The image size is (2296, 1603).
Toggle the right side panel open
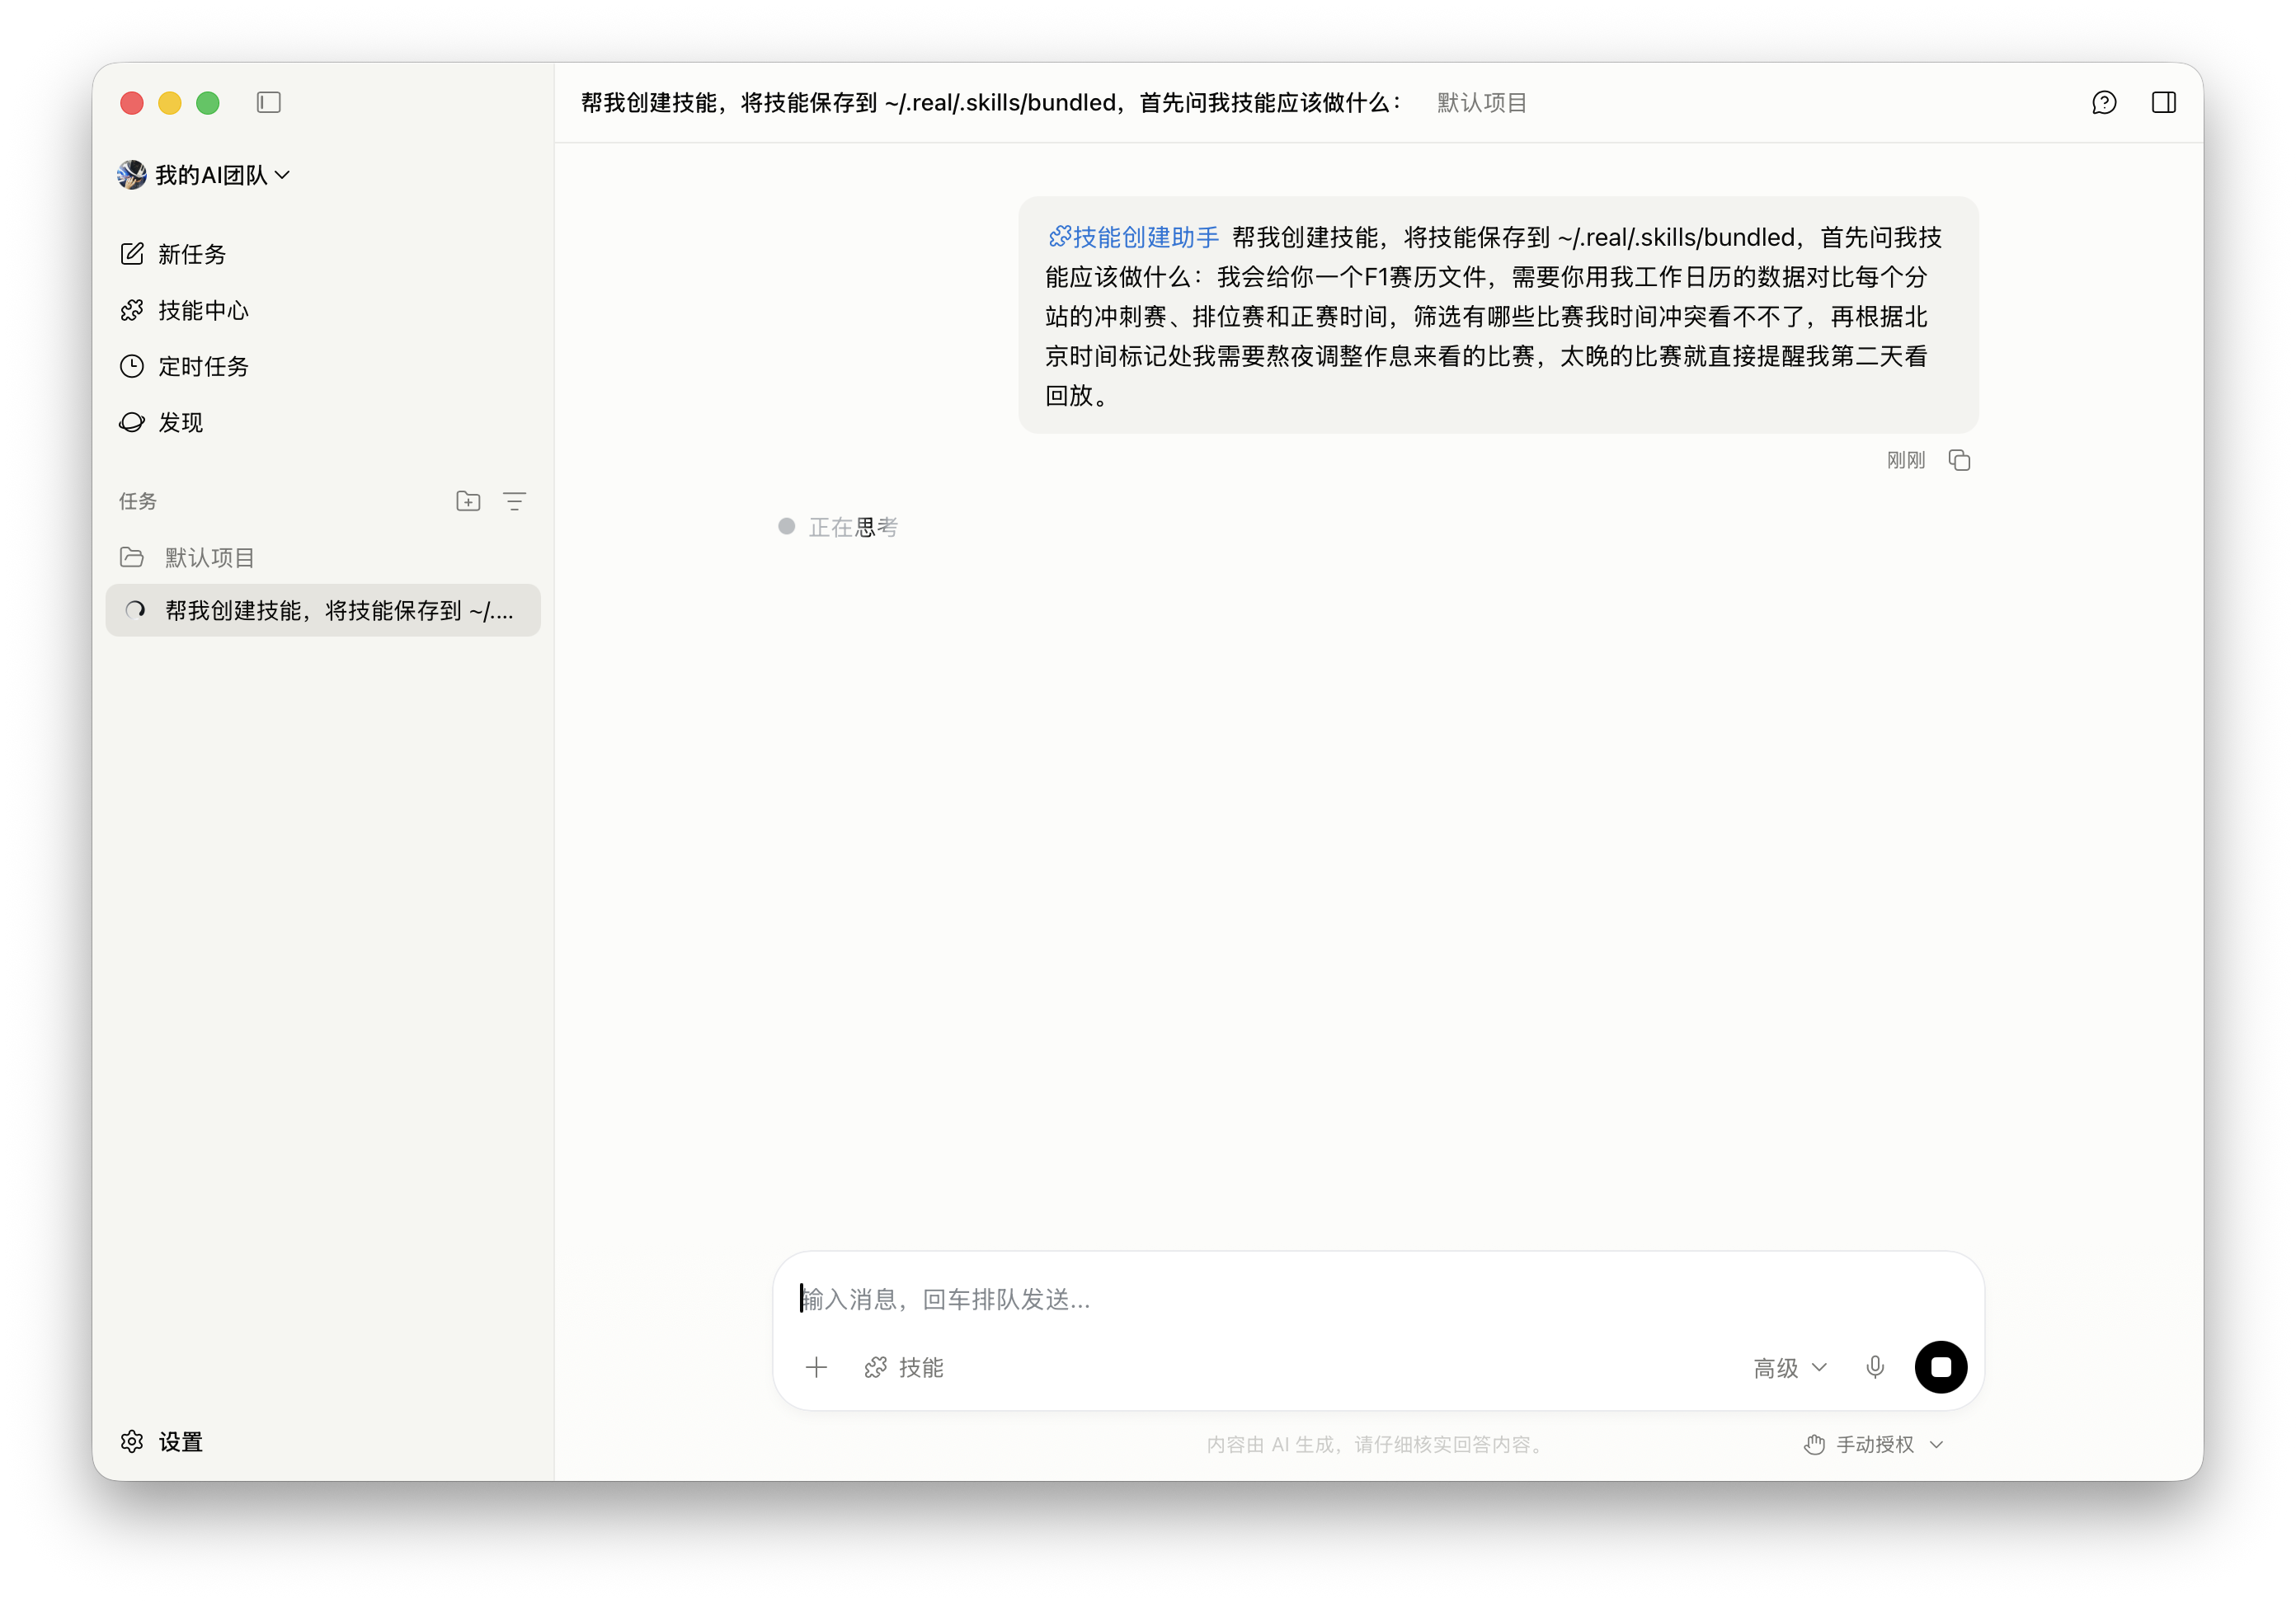point(2164,102)
